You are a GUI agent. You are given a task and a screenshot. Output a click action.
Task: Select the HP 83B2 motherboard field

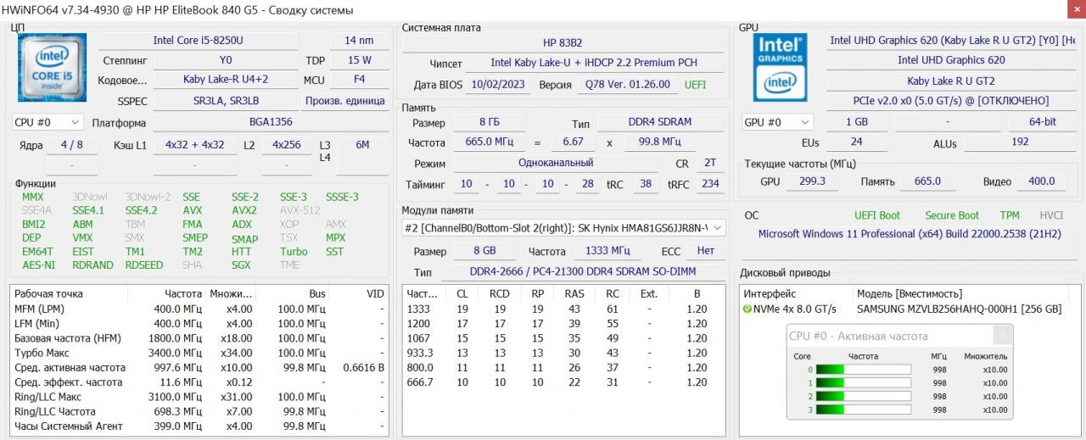(563, 42)
